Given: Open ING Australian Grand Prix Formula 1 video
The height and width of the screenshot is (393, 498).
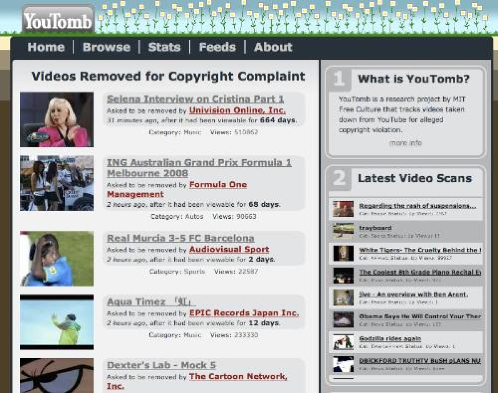Looking at the screenshot, I should coord(199,168).
